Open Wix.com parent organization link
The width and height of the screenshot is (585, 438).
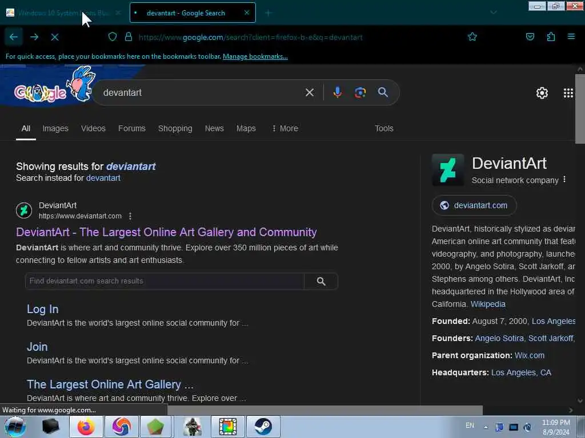pyautogui.click(x=530, y=356)
